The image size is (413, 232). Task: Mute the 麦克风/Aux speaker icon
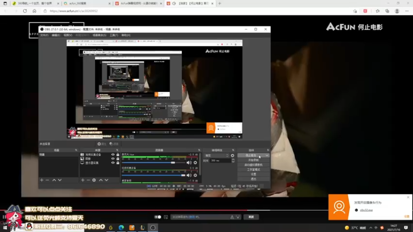[x=189, y=162]
